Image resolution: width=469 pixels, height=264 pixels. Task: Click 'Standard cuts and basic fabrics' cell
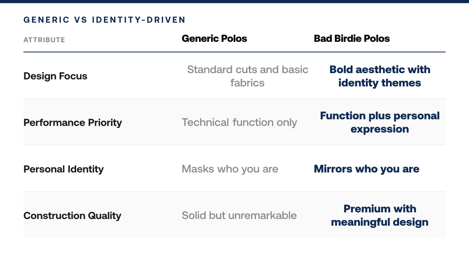pos(248,76)
